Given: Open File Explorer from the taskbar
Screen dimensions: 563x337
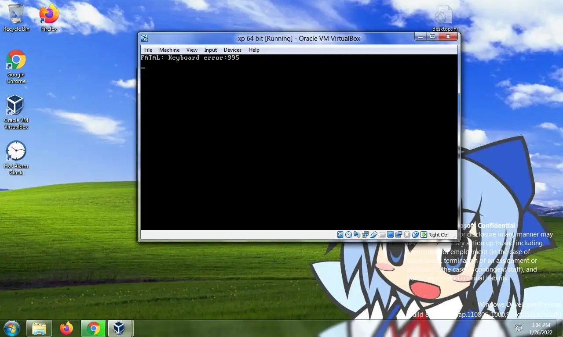Looking at the screenshot, I should [x=39, y=328].
